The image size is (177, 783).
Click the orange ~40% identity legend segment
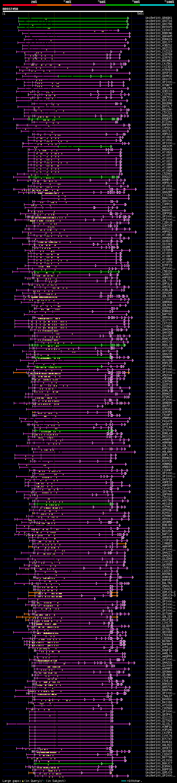pyautogui.click(x=54, y=5)
